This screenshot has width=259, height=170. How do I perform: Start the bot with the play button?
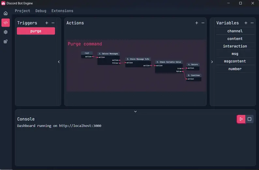click(x=241, y=119)
